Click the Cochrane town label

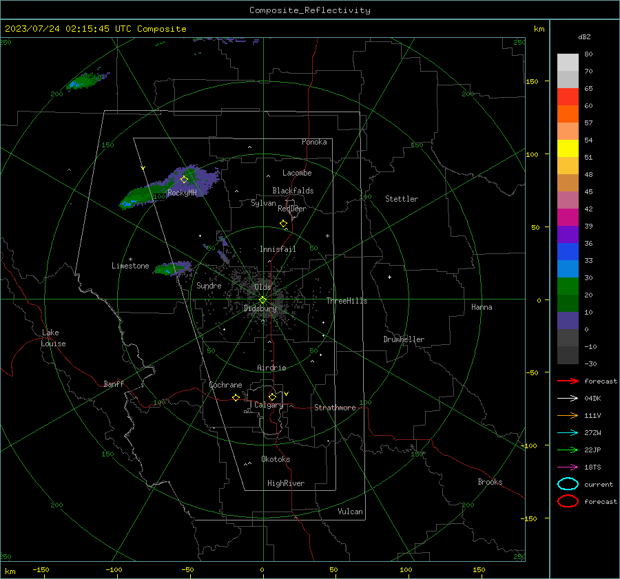pos(225,385)
